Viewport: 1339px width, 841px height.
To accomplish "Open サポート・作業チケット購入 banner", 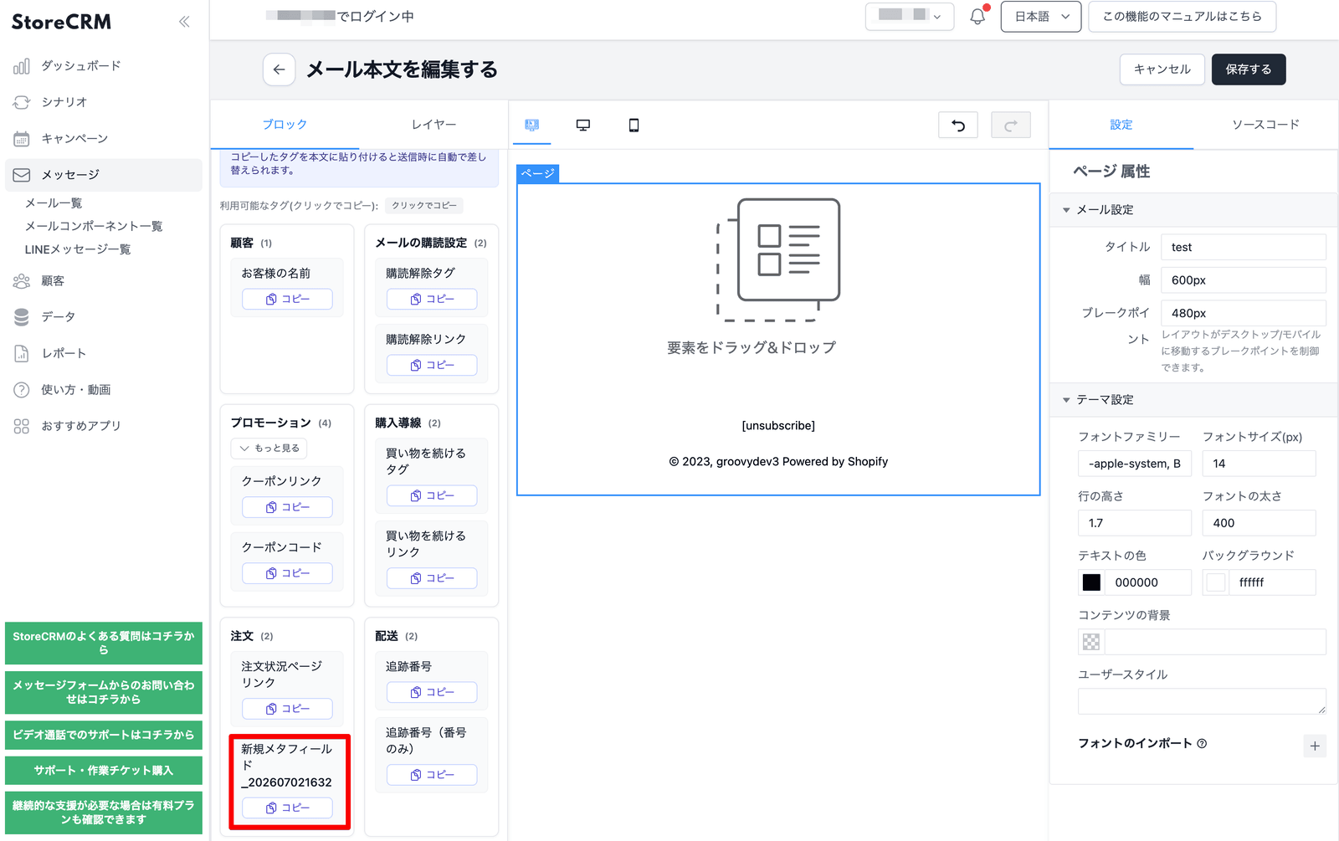I will pyautogui.click(x=104, y=771).
